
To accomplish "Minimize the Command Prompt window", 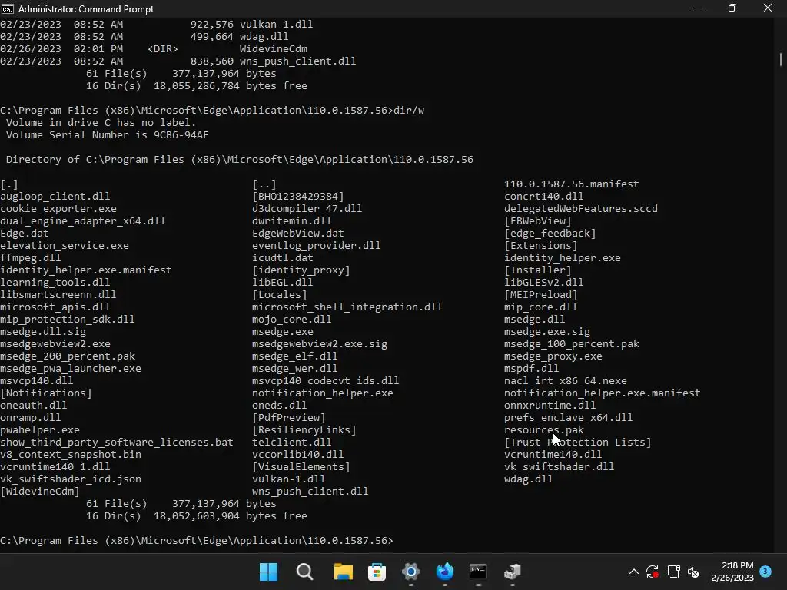I will pyautogui.click(x=698, y=8).
